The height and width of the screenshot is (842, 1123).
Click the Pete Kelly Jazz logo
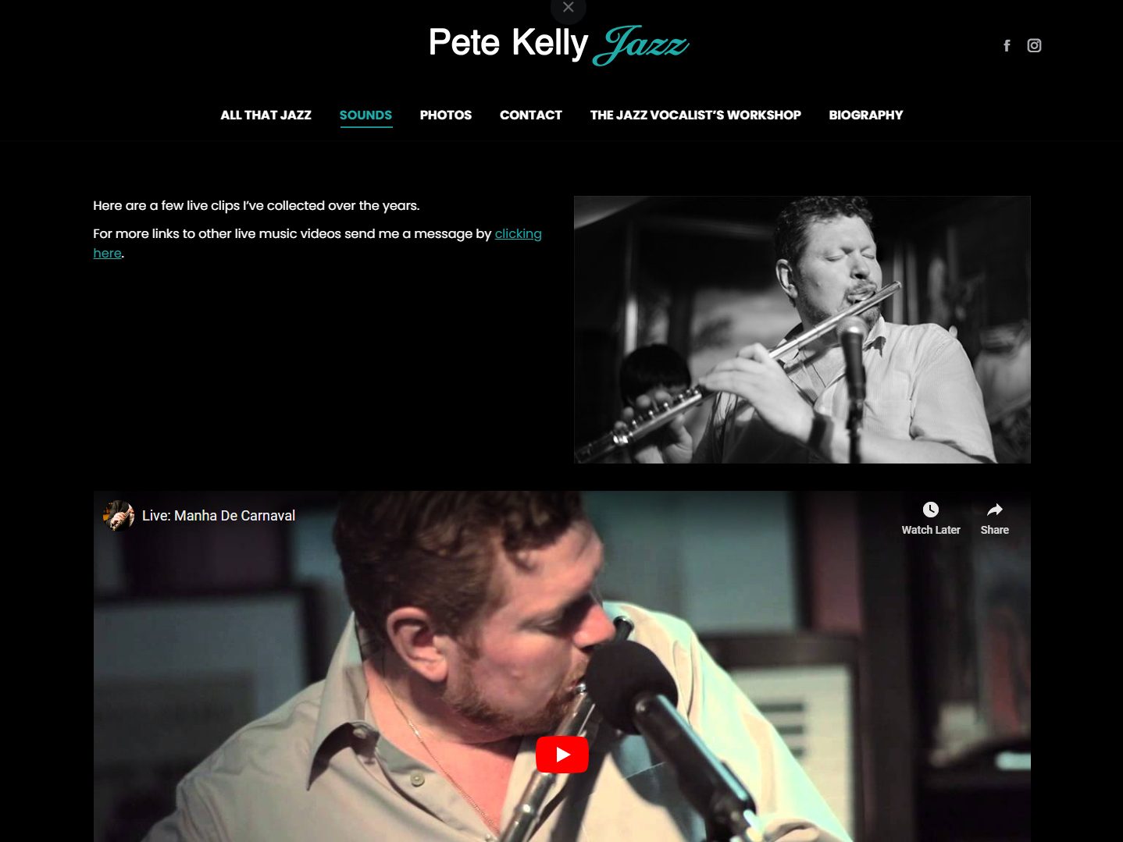click(x=559, y=44)
